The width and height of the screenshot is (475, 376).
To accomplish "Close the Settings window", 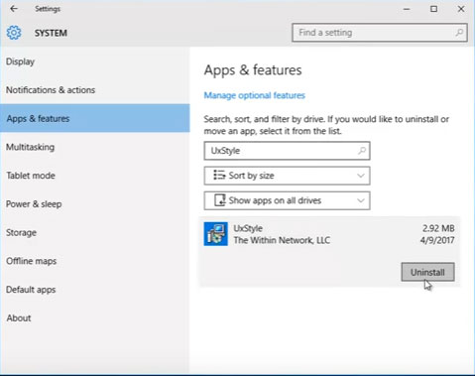I will [461, 9].
